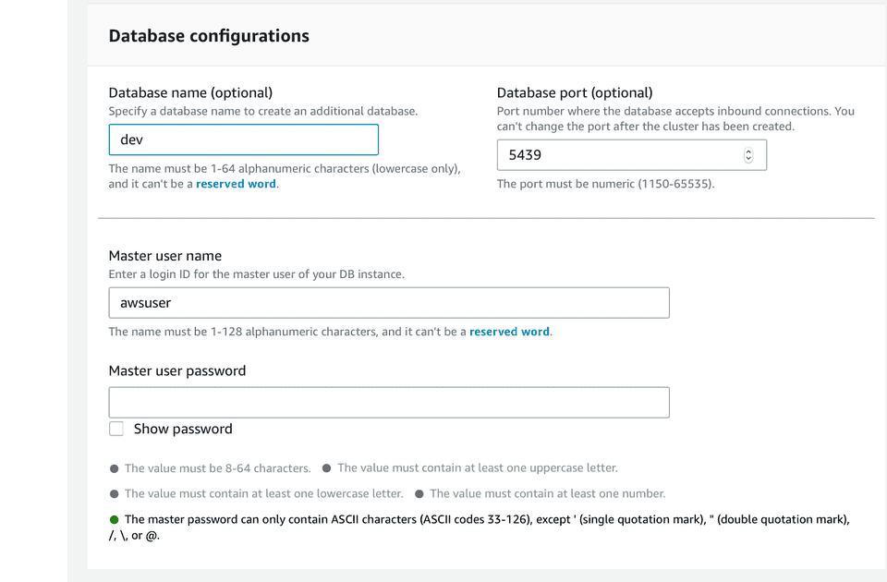The image size is (887, 582).
Task: Focus the empty Master user password field
Action: (x=388, y=403)
